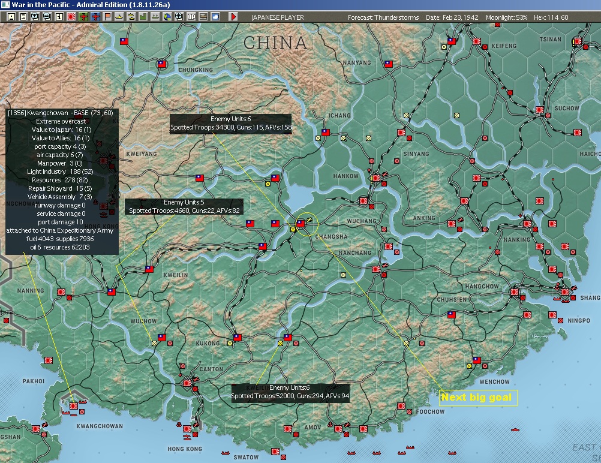Viewport: 601px width, 463px height.
Task: Select the Japanese base flag at Foochow
Action: 401,405
